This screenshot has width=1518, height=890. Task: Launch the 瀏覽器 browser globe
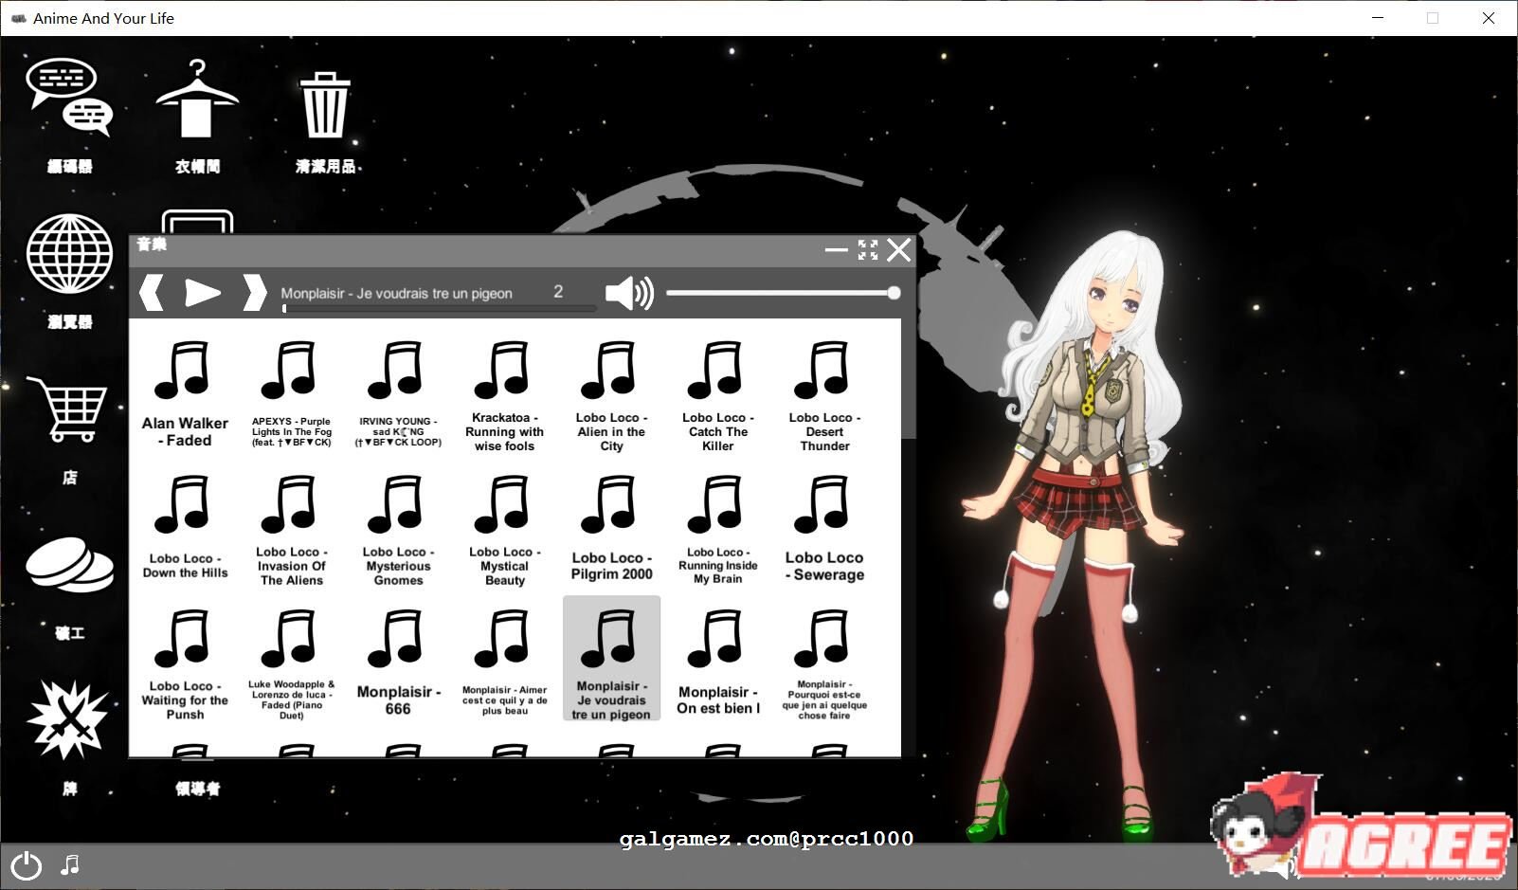(67, 254)
